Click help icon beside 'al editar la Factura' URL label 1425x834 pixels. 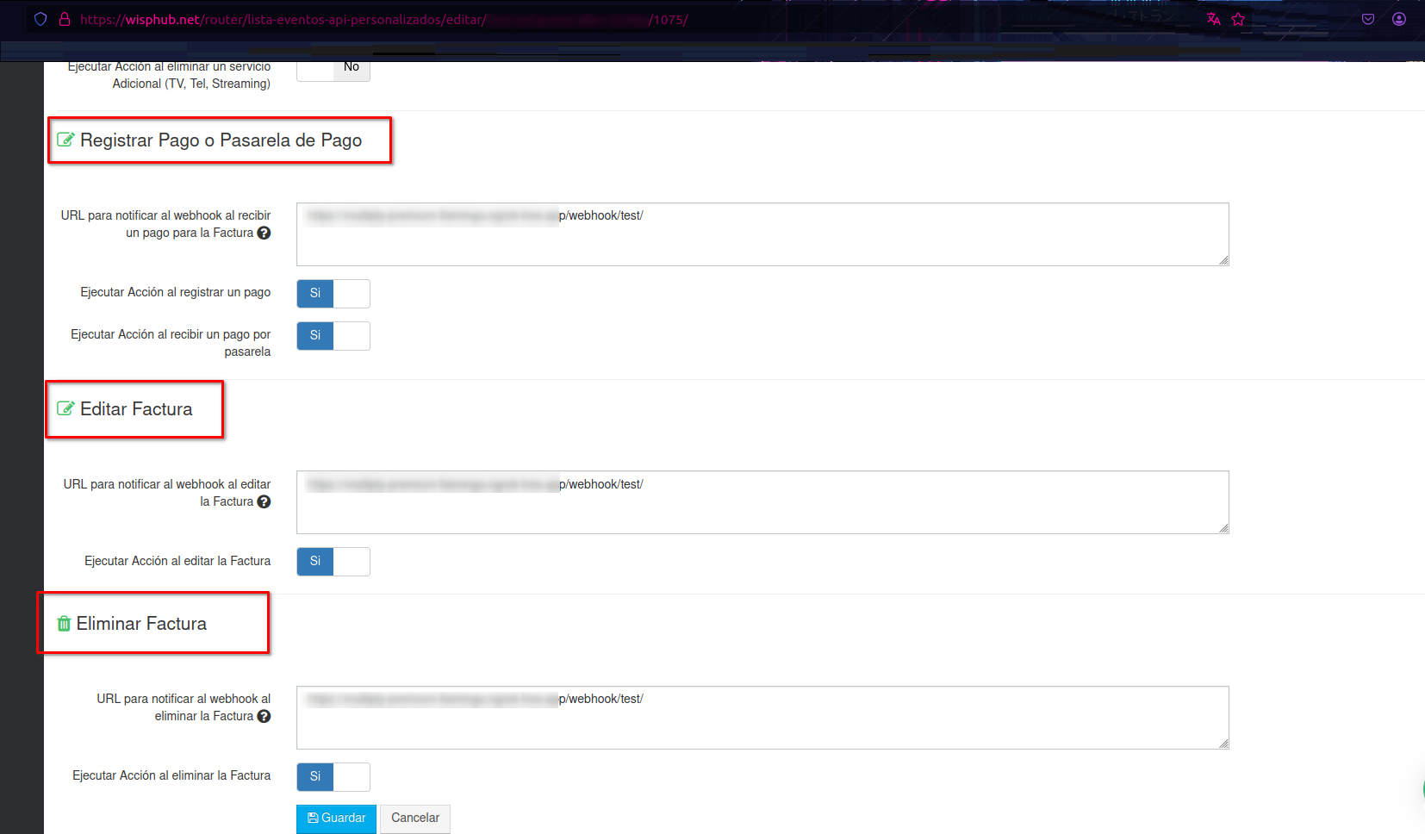pos(264,501)
